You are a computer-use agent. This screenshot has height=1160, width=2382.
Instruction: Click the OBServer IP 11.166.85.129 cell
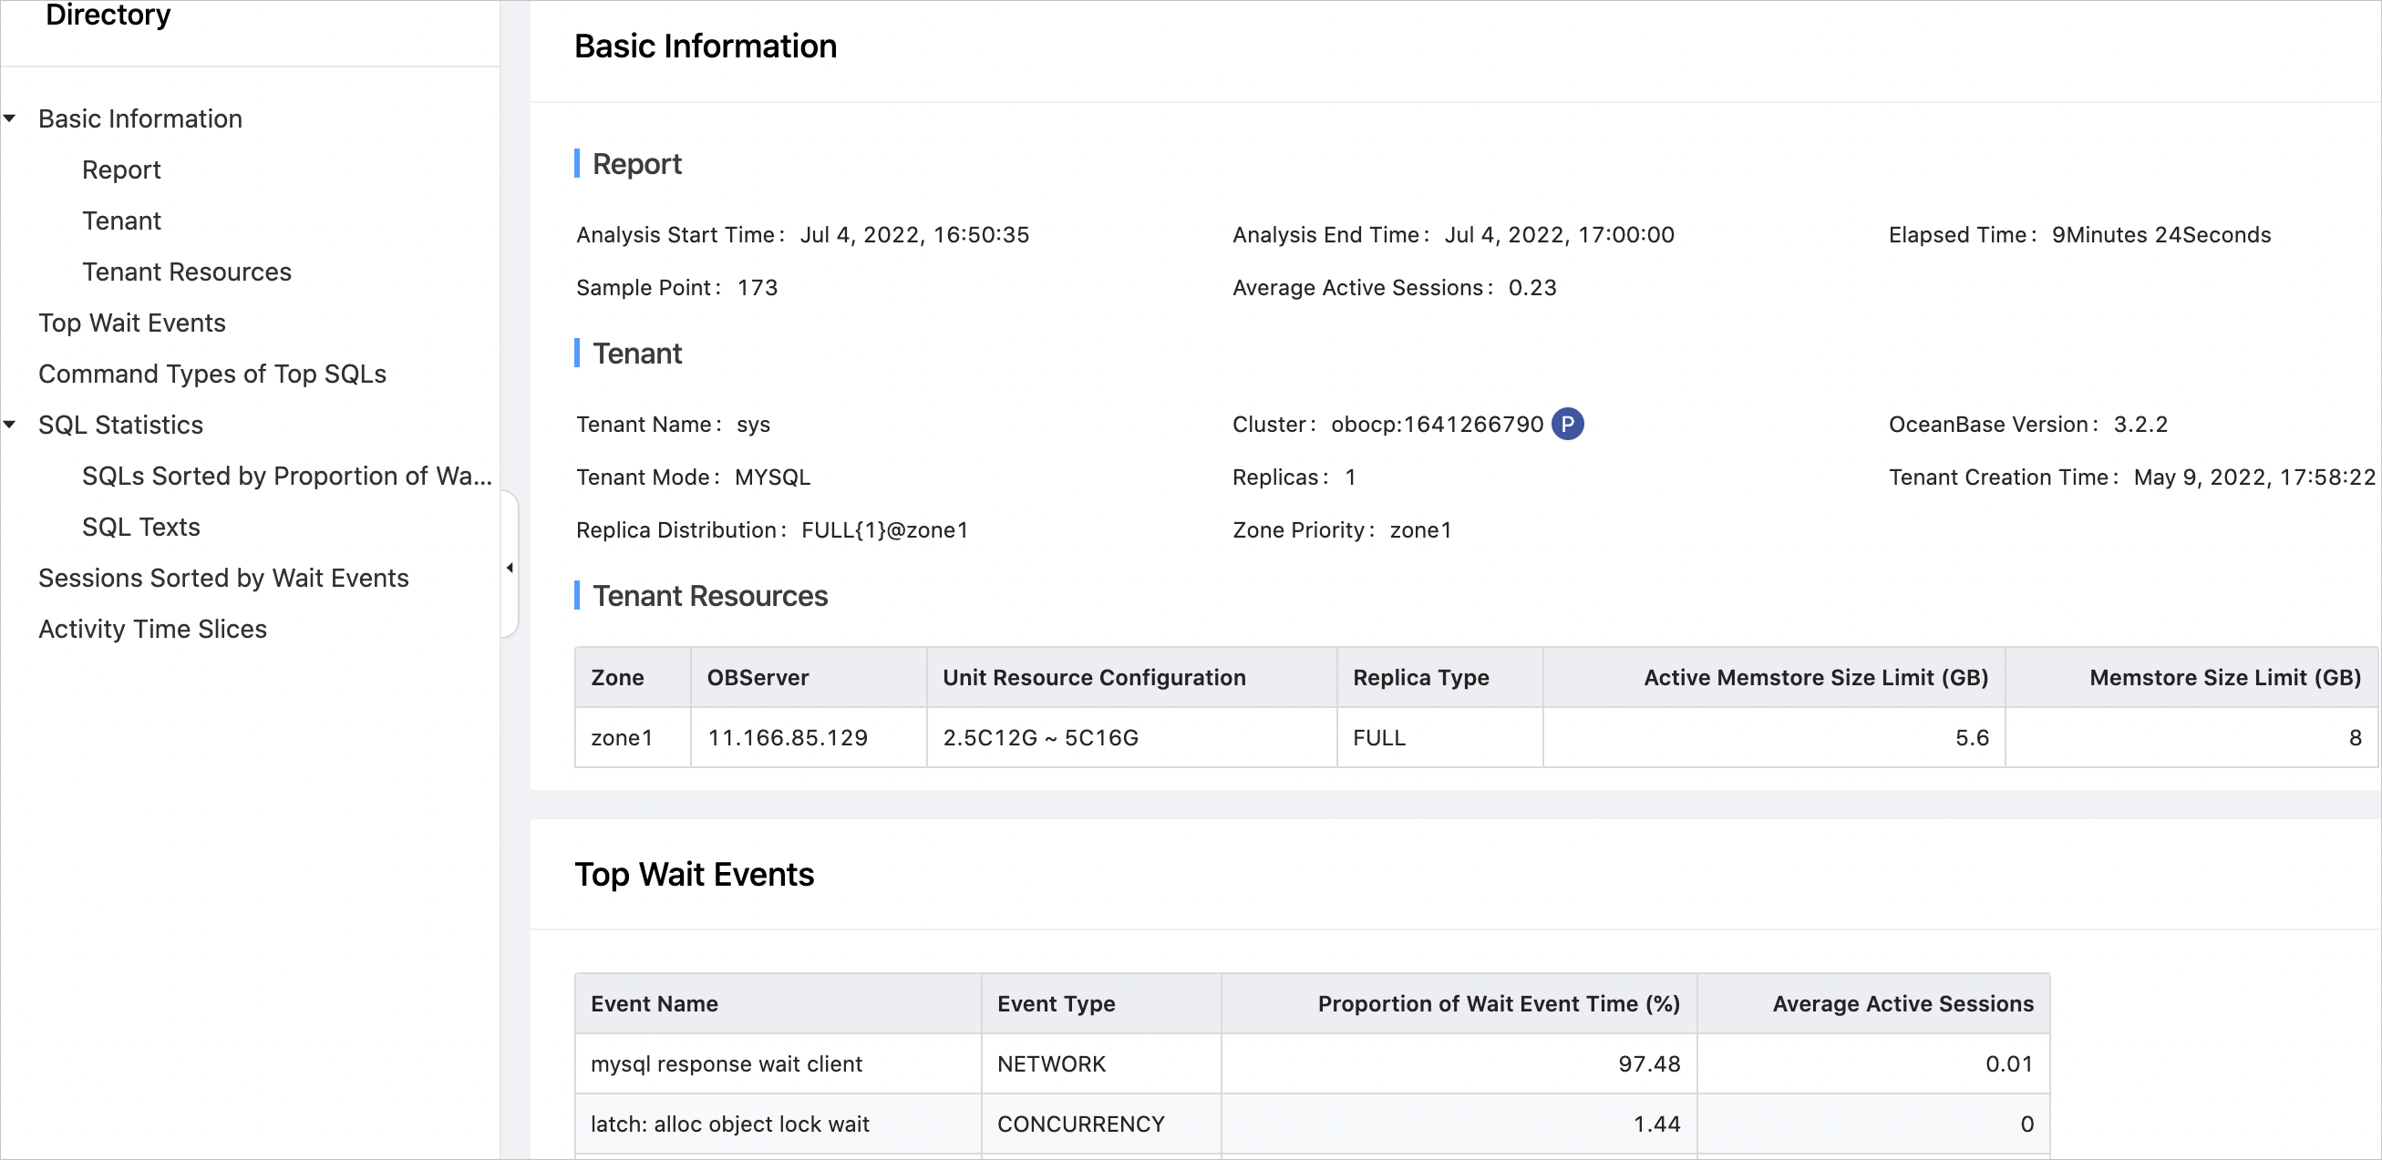[787, 737]
